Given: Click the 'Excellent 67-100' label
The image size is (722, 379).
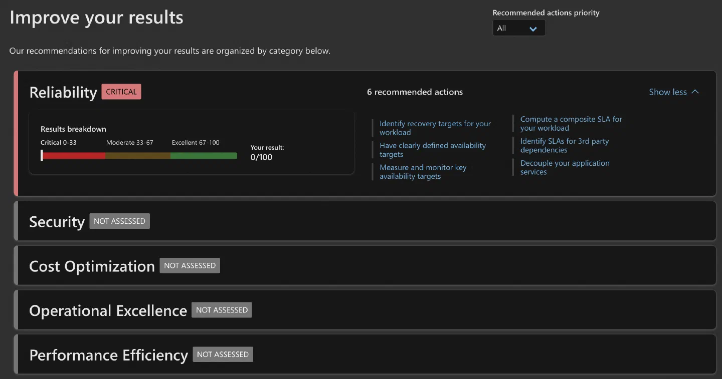Looking at the screenshot, I should (196, 143).
